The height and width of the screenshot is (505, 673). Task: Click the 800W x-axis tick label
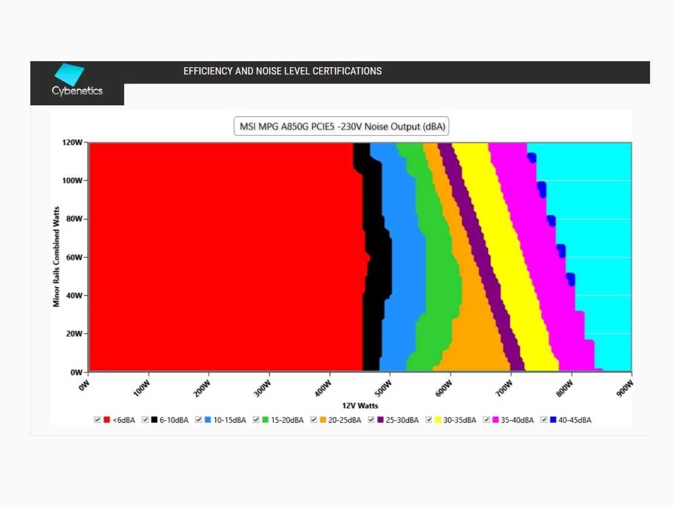tap(565, 388)
